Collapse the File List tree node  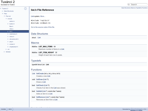tap(4, 16)
